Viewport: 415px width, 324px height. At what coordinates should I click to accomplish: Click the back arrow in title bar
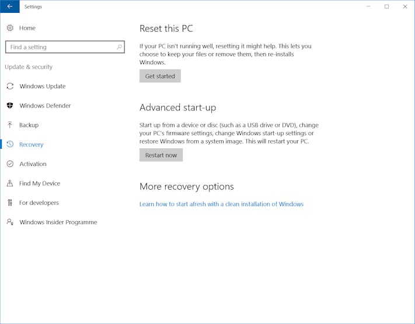point(9,6)
